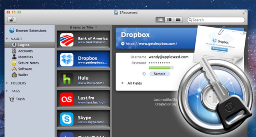Click the Dropbox title in detail header
This screenshot has width=256, height=137.
click(135, 35)
